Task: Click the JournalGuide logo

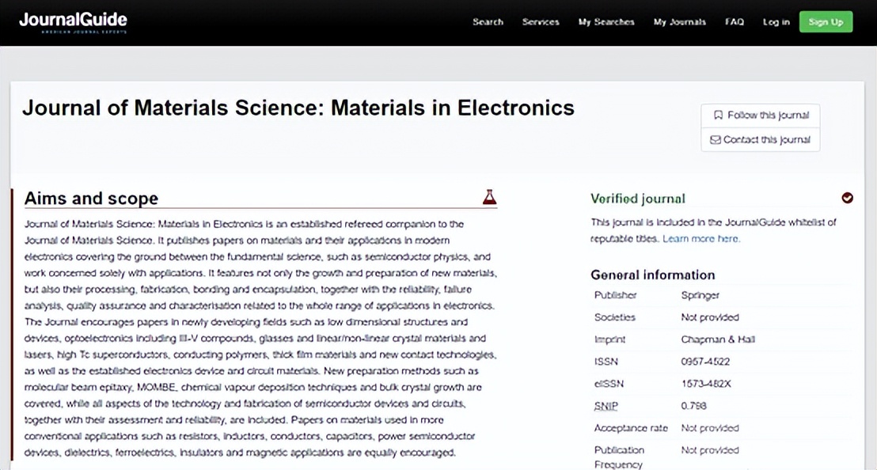Action: 74,22
